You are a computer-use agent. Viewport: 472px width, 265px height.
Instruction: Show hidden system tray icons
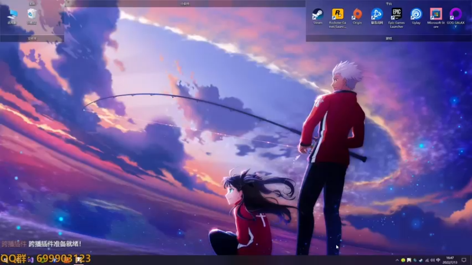397,260
